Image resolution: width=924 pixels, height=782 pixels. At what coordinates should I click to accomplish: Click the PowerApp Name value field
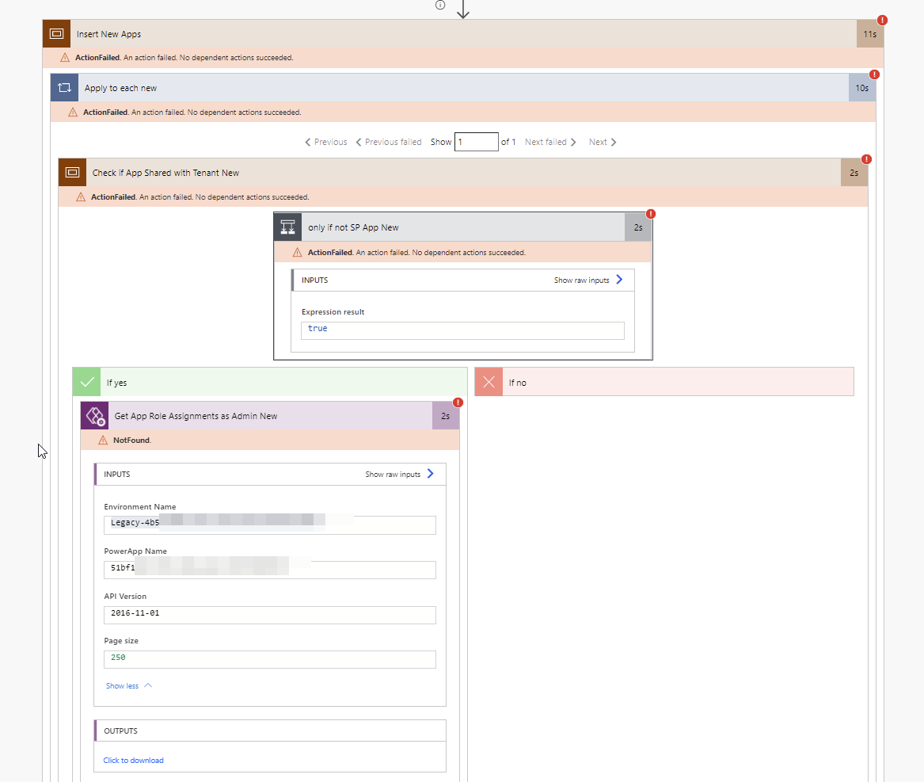coord(270,570)
